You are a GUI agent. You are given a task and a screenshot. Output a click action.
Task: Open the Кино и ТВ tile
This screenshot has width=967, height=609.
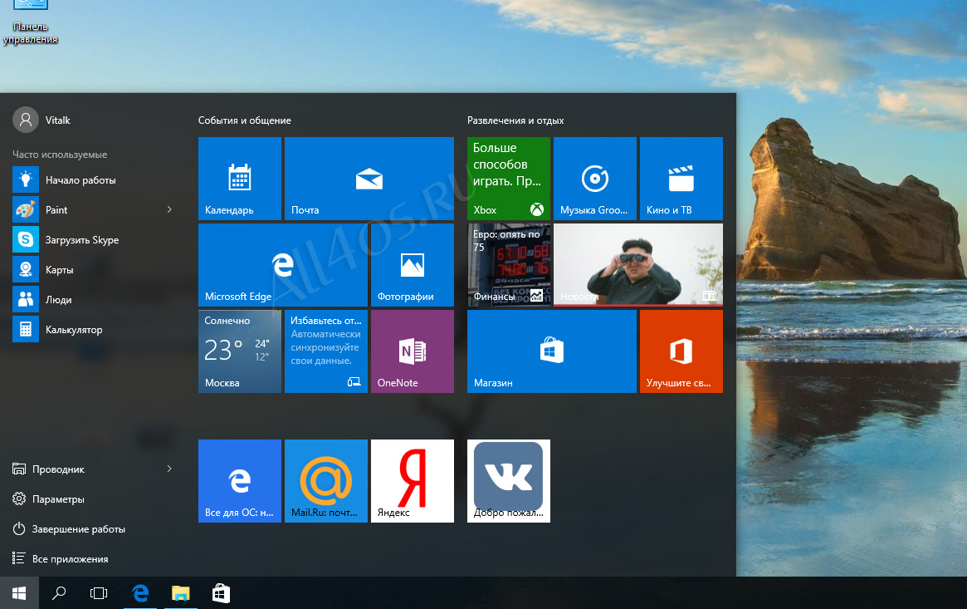coord(681,179)
